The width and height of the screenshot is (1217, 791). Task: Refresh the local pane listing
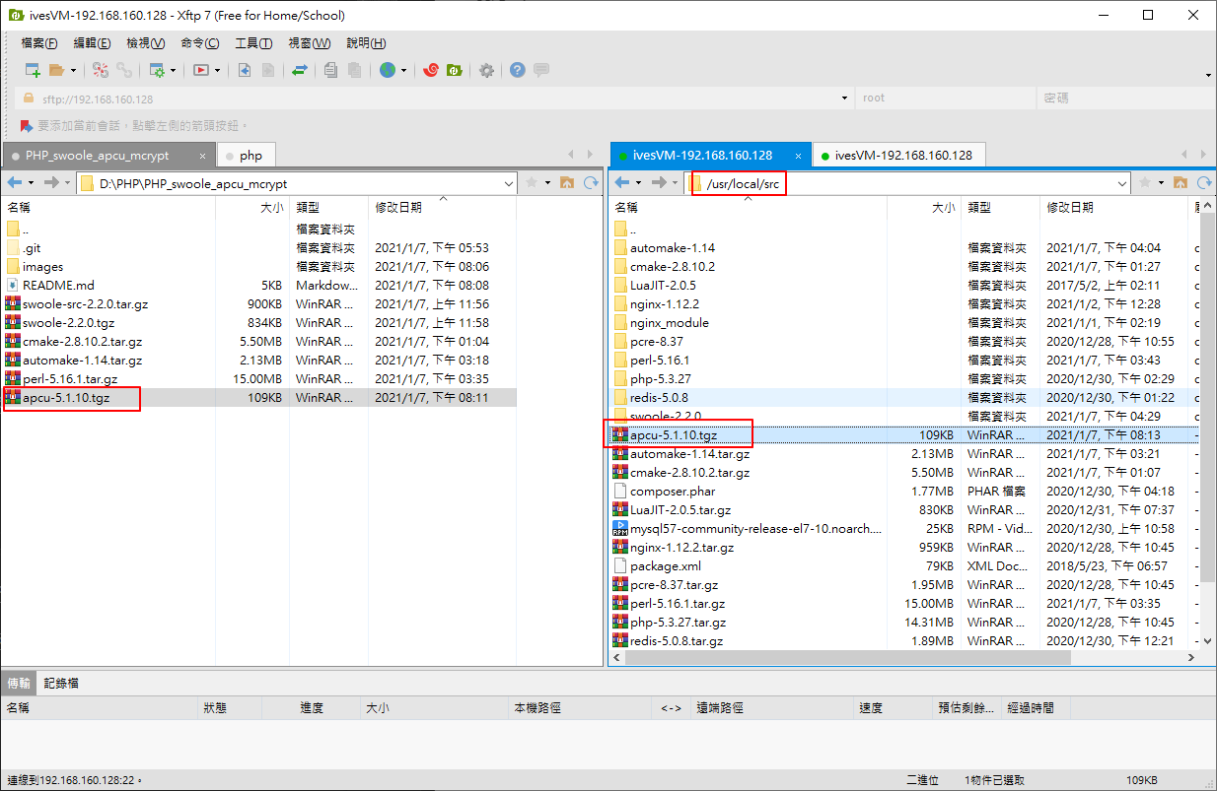pos(591,183)
